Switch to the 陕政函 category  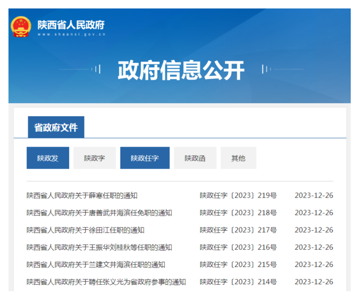click(195, 158)
